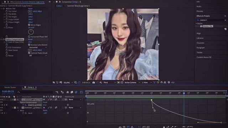Viewport: 228px width, 128px height.
Task: Click the composition flowchart icon in viewer footer
Action: click(x=165, y=82)
